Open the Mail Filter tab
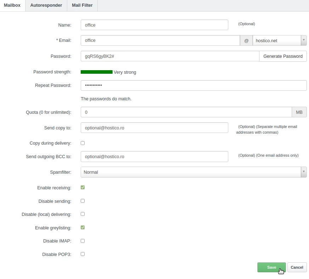Image resolution: width=309 pixels, height=279 pixels. click(x=82, y=5)
